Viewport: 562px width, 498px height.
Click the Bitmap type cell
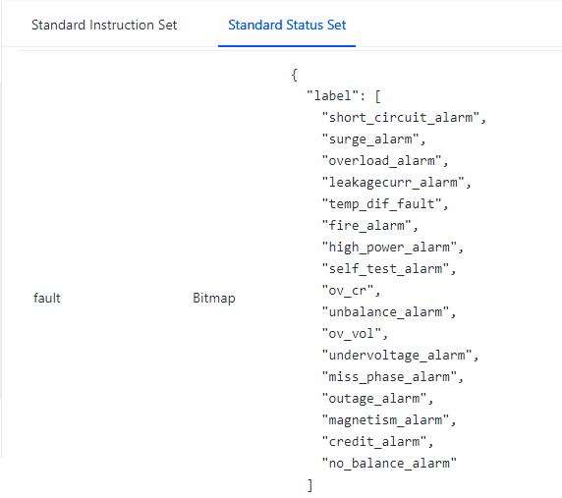tap(214, 298)
